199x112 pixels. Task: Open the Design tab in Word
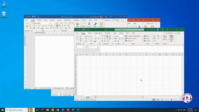click(52, 20)
